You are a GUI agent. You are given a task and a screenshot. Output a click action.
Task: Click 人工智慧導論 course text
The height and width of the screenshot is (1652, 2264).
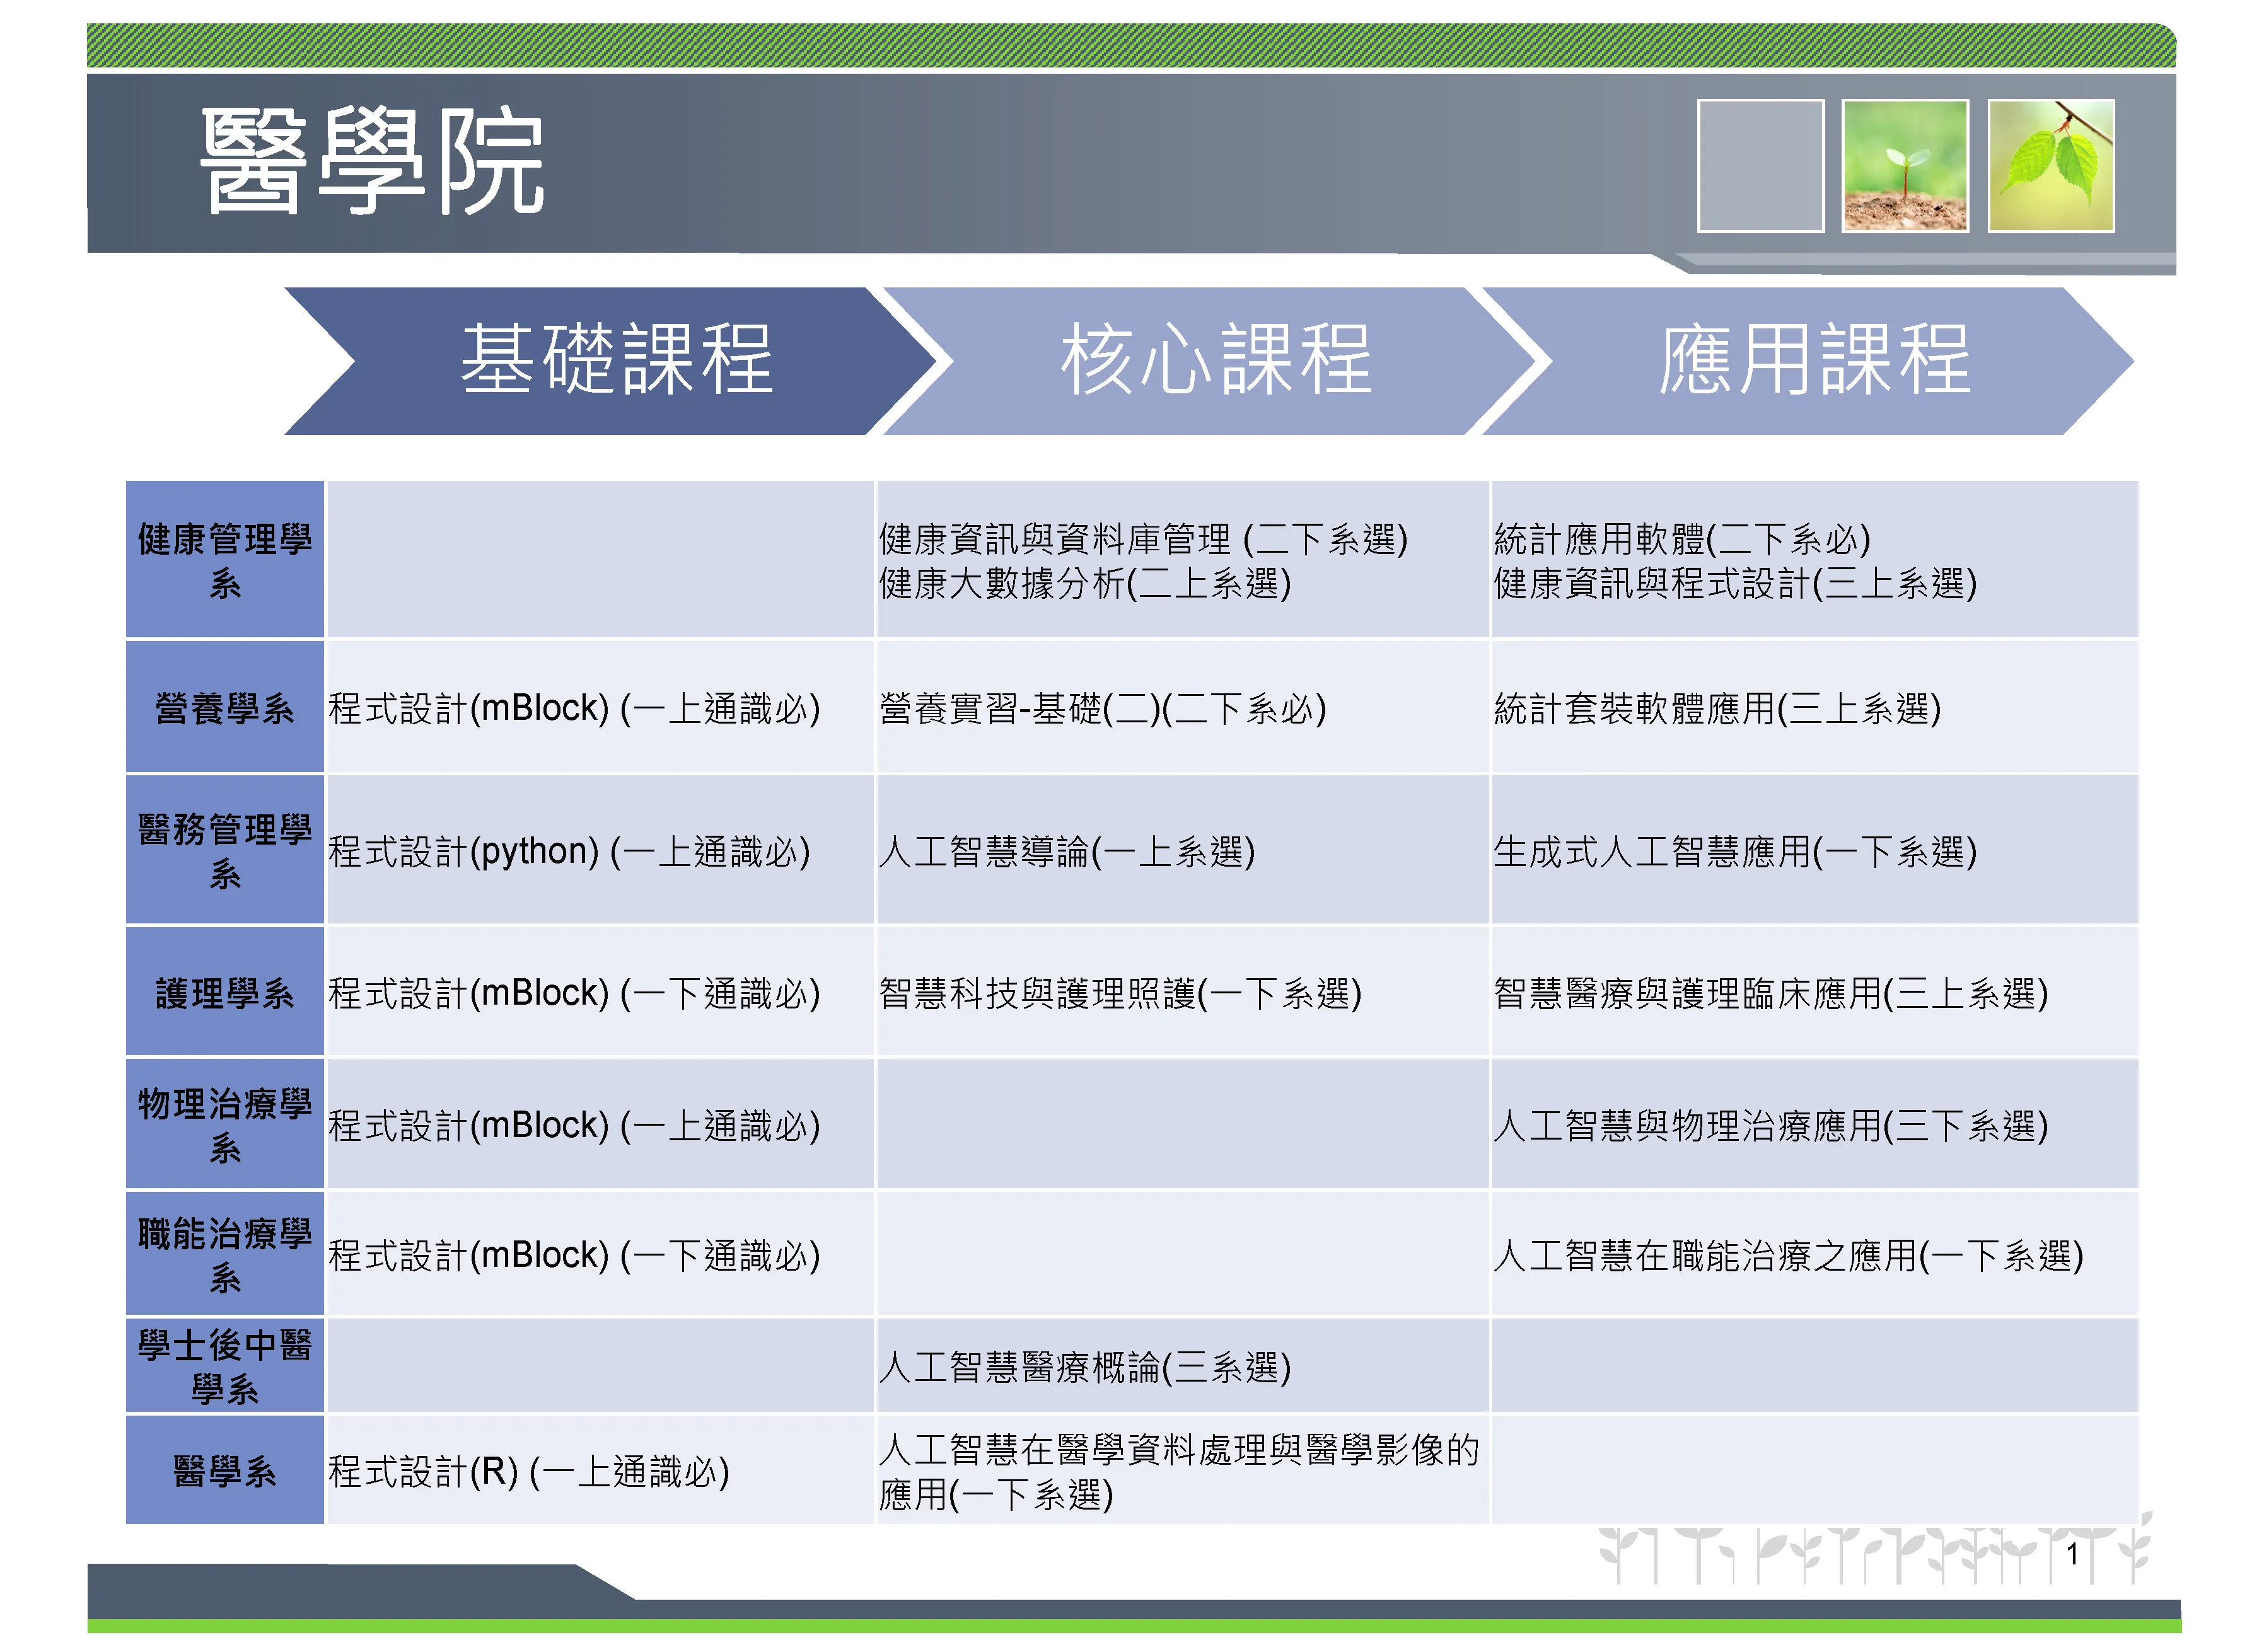[x=1066, y=852]
